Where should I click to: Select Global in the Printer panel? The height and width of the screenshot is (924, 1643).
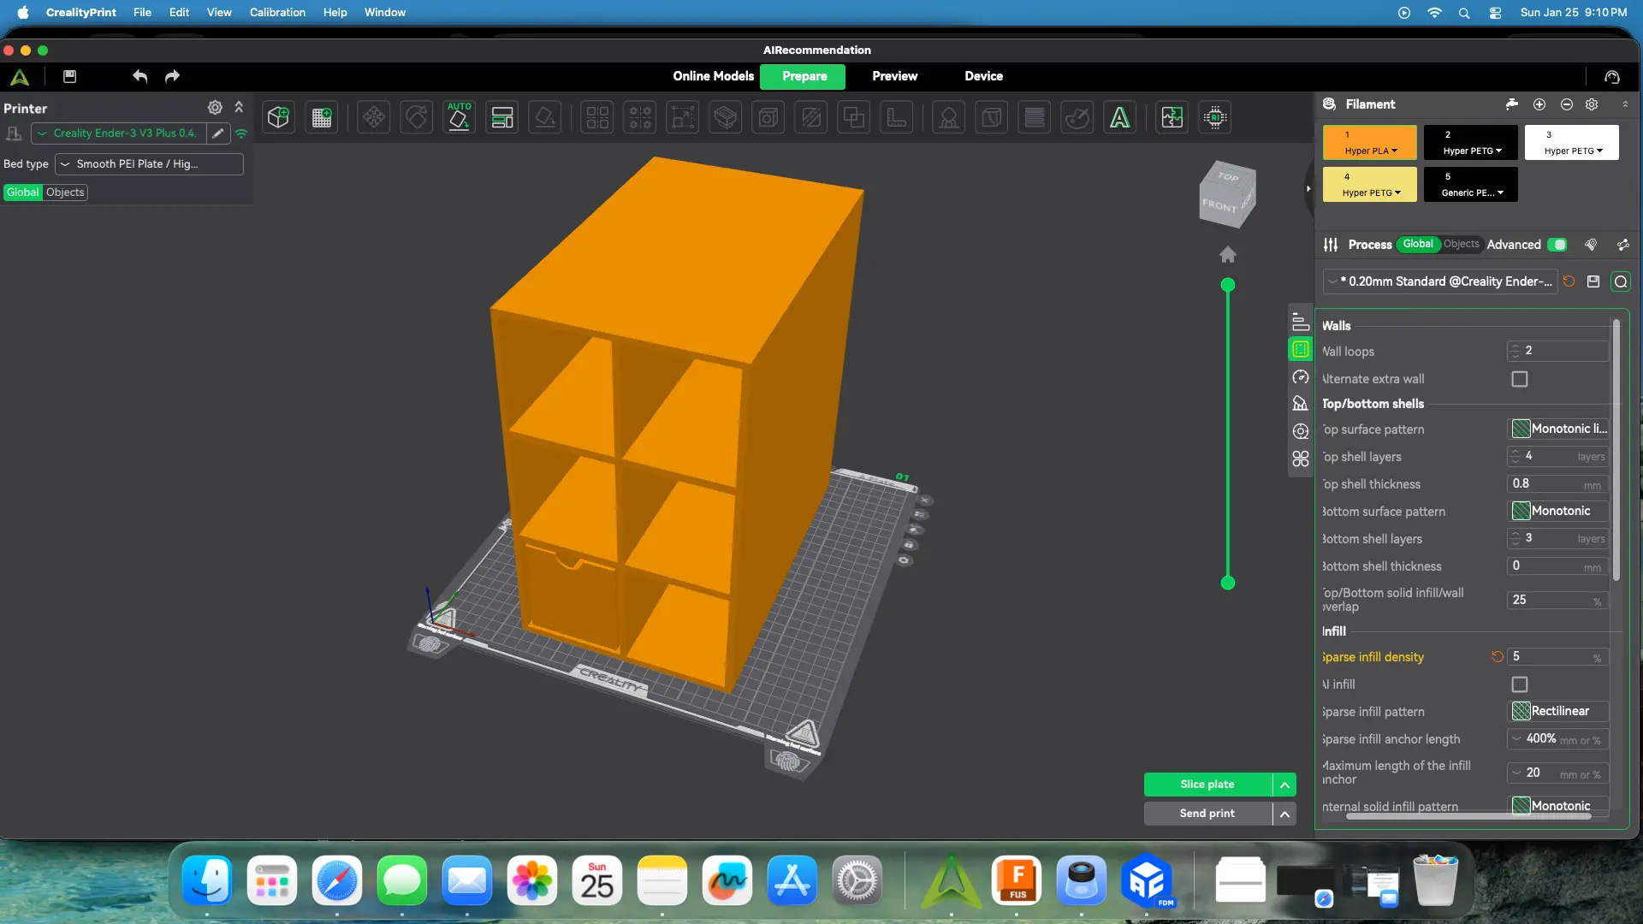pyautogui.click(x=23, y=192)
